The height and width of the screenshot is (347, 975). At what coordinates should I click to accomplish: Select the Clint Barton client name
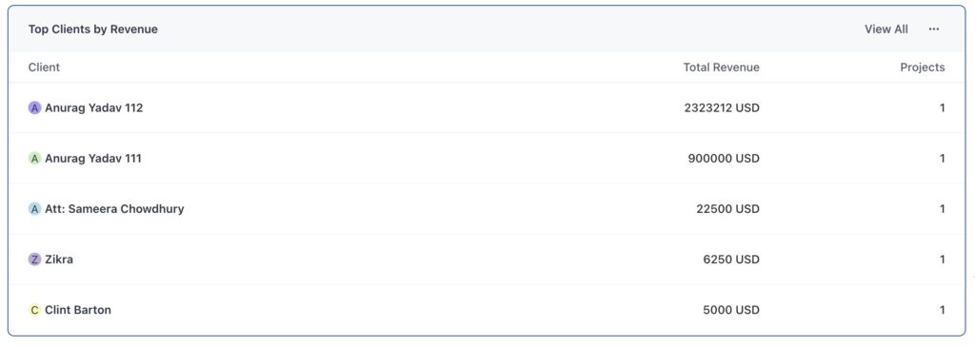coord(78,310)
